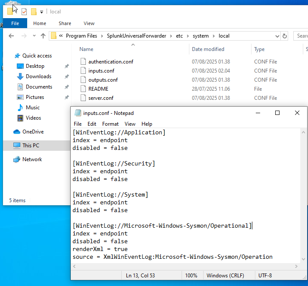308x286 pixels.
Task: Click the authentication.conf file icon
Action: pyautogui.click(x=83, y=62)
